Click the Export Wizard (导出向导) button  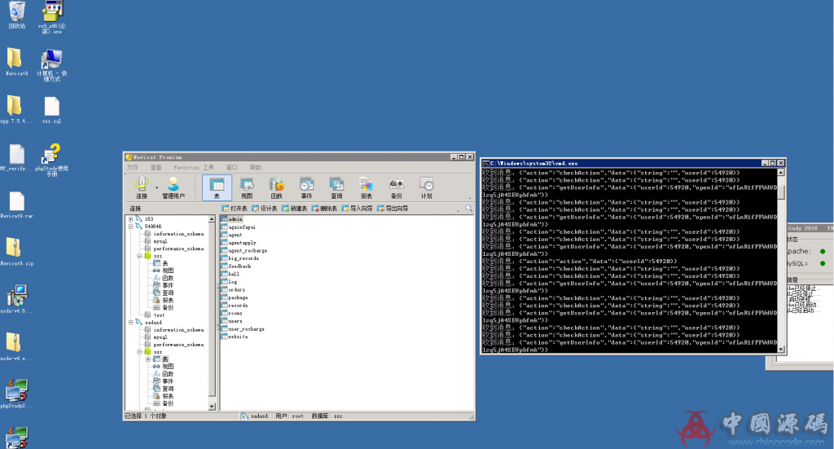[393, 209]
